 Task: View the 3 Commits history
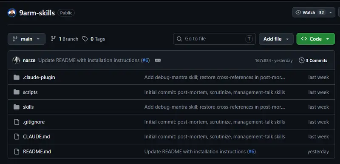pos(313,60)
